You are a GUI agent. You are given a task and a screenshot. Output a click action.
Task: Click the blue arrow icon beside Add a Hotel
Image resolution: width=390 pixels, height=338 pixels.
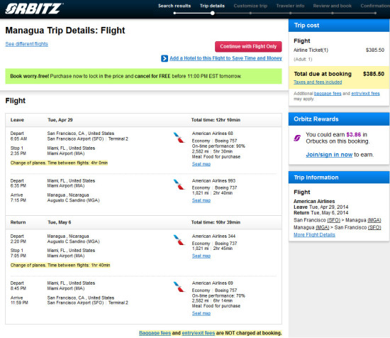(x=165, y=58)
